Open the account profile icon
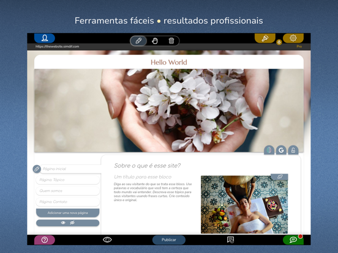Image resolution: width=338 pixels, height=253 pixels. [45, 38]
